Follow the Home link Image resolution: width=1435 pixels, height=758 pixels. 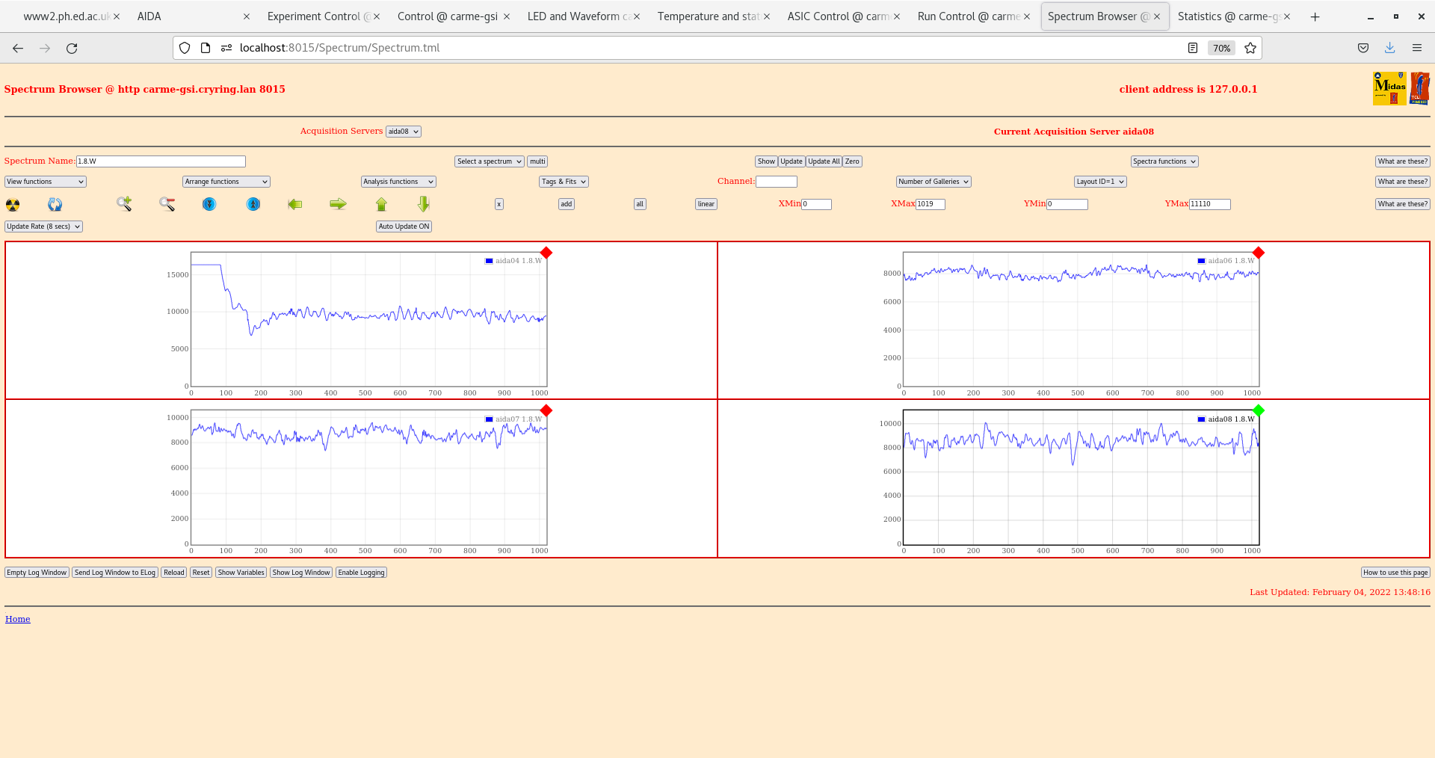point(18,619)
